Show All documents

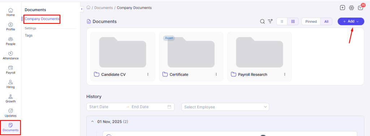(326, 21)
